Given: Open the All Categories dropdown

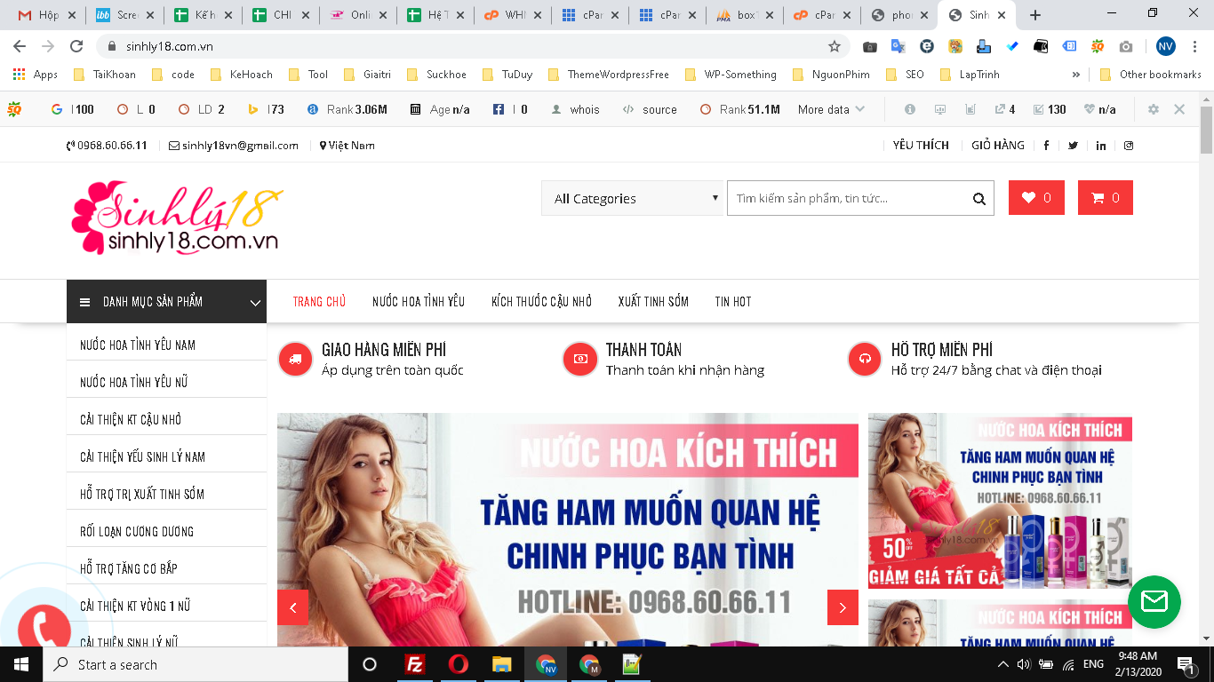Looking at the screenshot, I should click(x=632, y=198).
